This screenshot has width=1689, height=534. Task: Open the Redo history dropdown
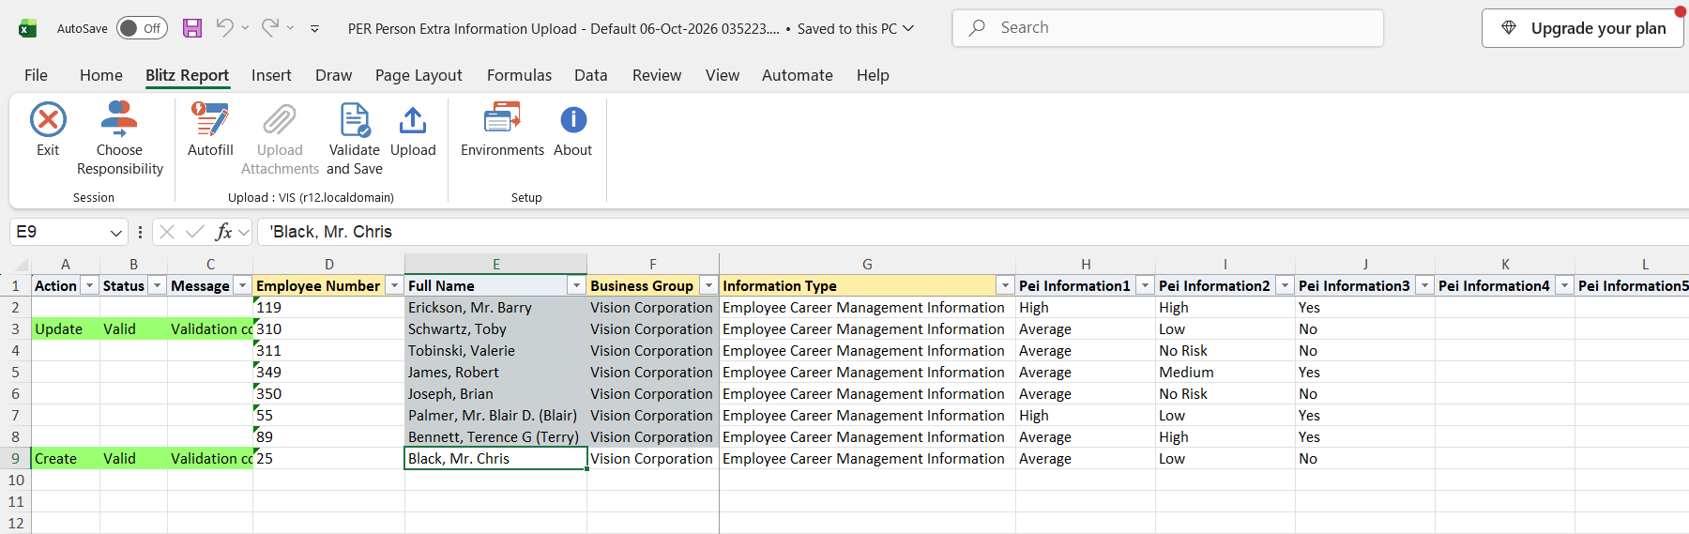click(291, 28)
